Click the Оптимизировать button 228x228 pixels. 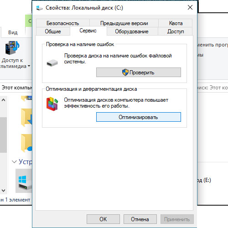139,117
